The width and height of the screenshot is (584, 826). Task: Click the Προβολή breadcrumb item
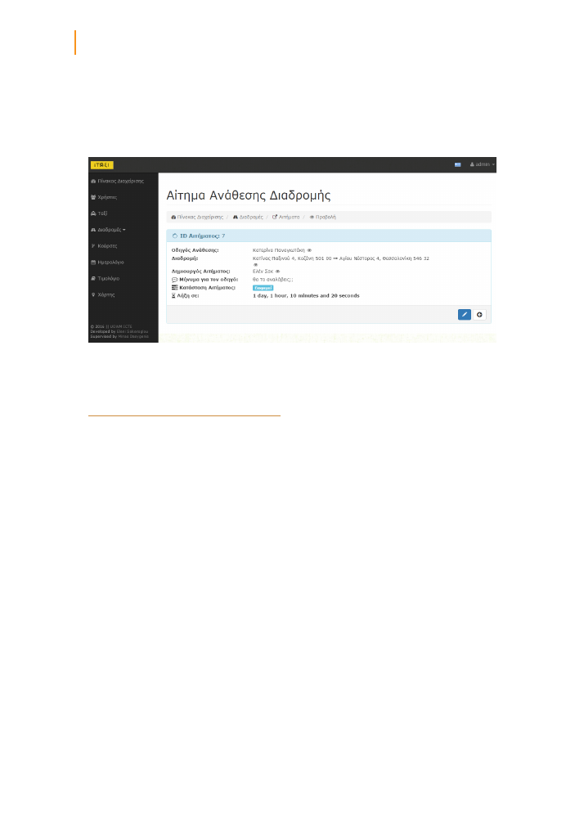click(x=322, y=217)
